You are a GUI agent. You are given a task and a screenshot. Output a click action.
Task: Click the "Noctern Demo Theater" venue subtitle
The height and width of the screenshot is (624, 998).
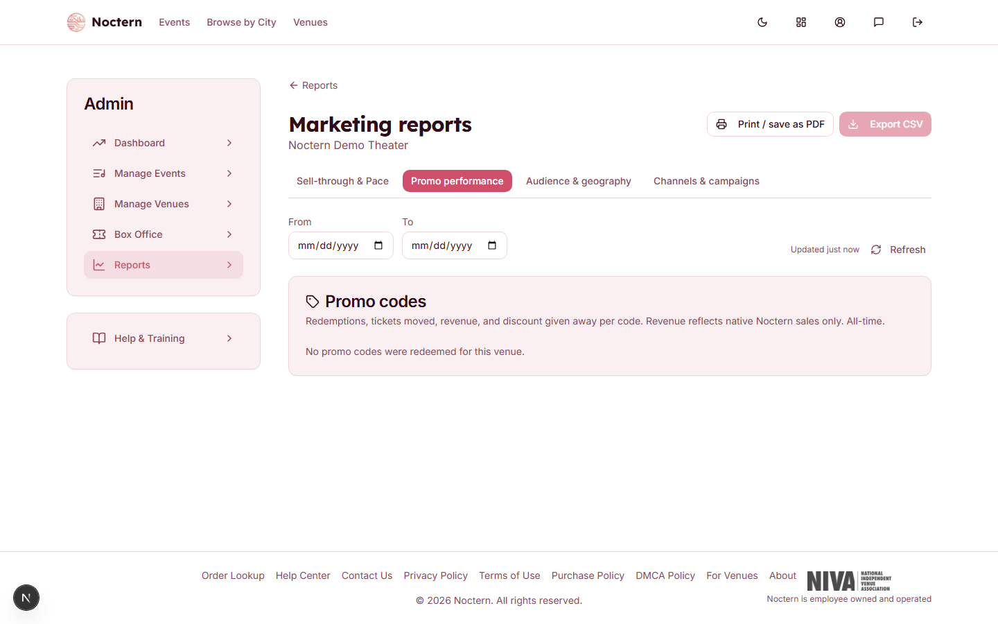(348, 146)
